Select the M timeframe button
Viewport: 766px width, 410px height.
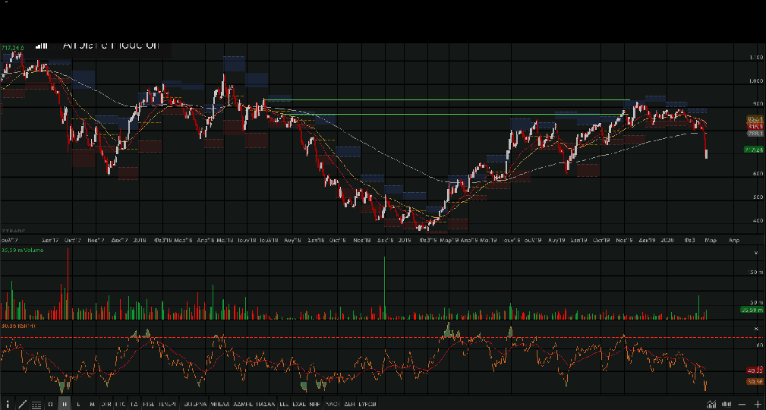coord(93,404)
